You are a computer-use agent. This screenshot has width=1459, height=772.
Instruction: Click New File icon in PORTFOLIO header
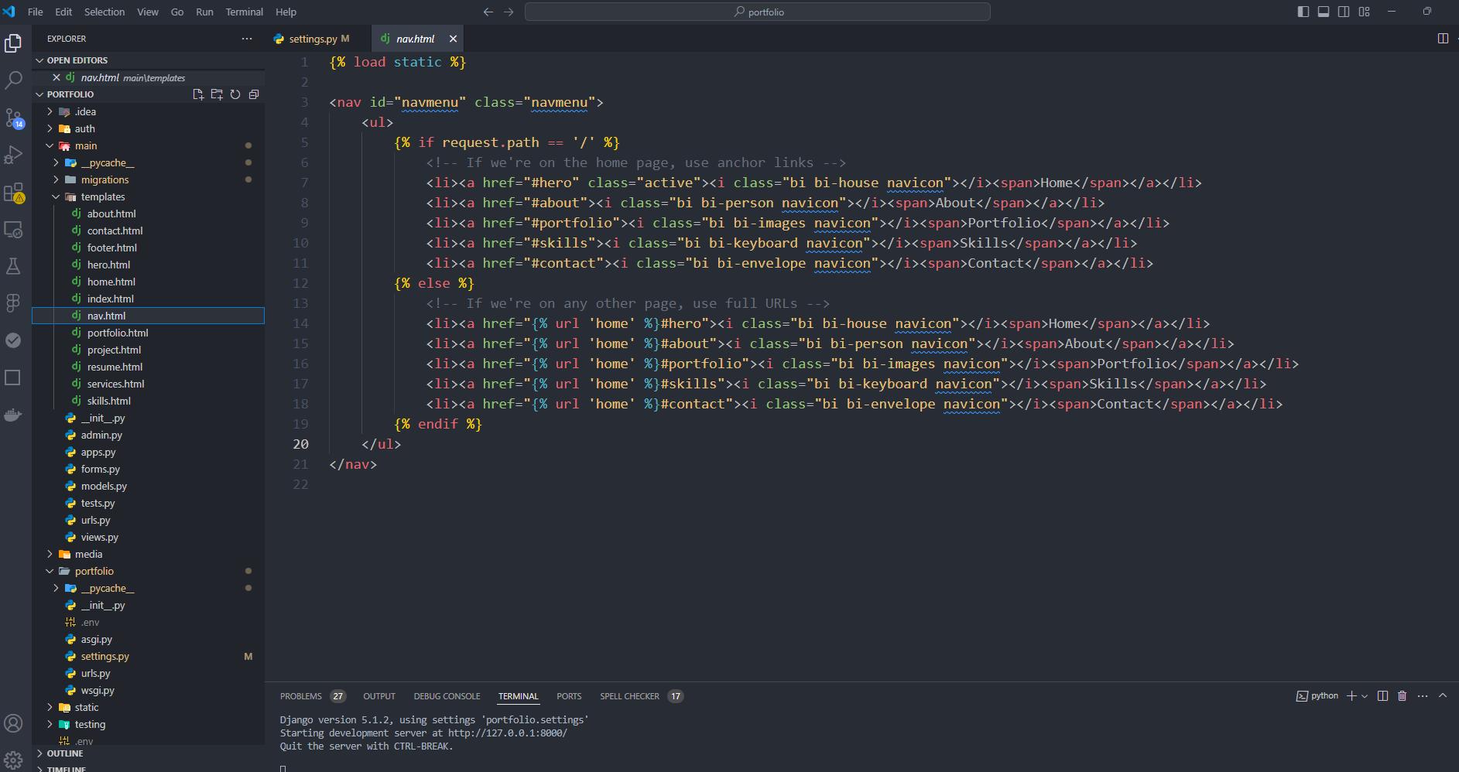tap(198, 94)
